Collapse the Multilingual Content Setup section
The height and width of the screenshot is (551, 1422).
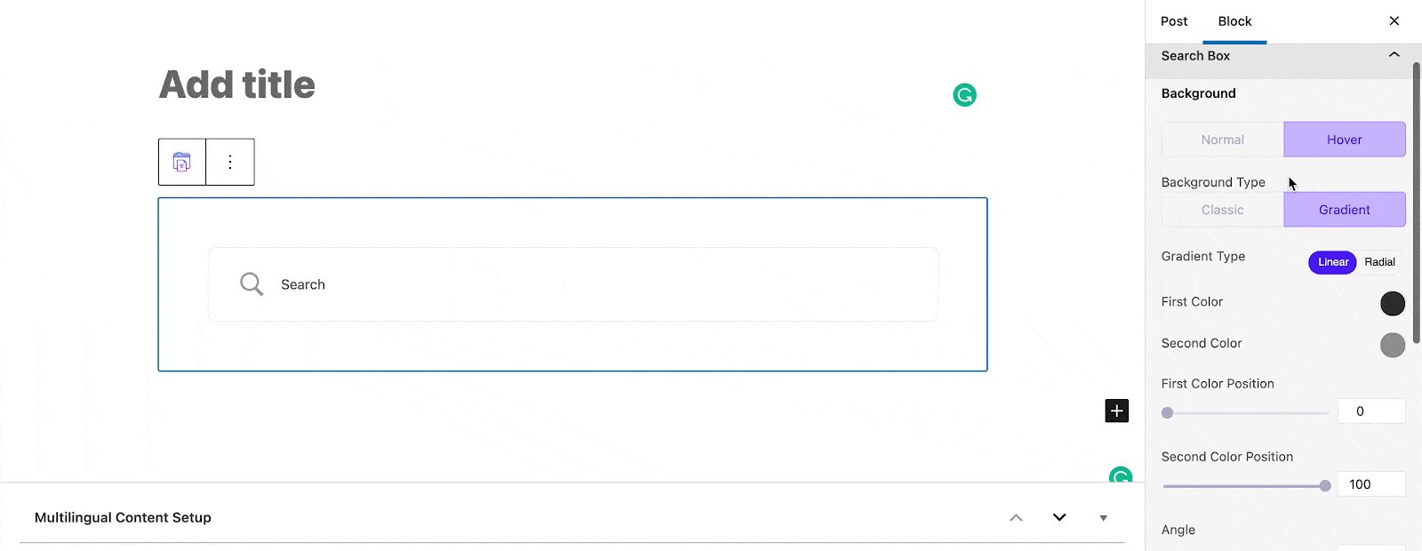[1059, 517]
